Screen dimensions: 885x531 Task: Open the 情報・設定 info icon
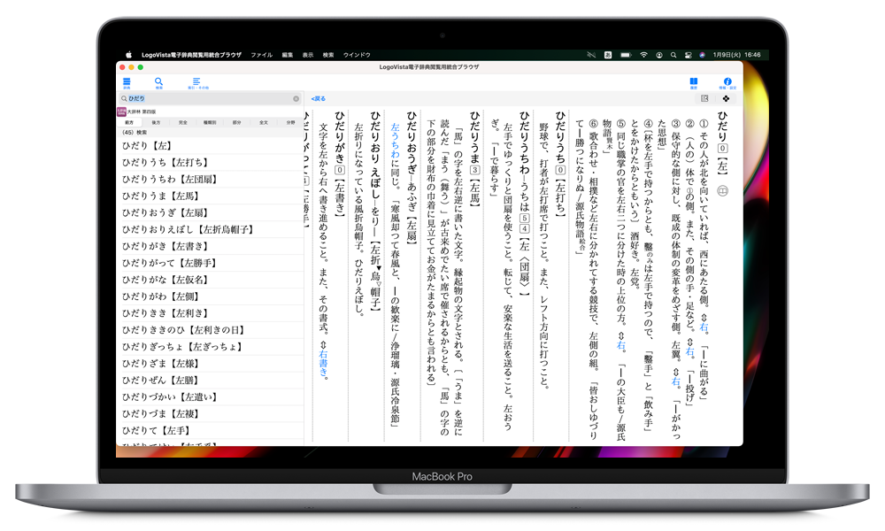tap(727, 82)
